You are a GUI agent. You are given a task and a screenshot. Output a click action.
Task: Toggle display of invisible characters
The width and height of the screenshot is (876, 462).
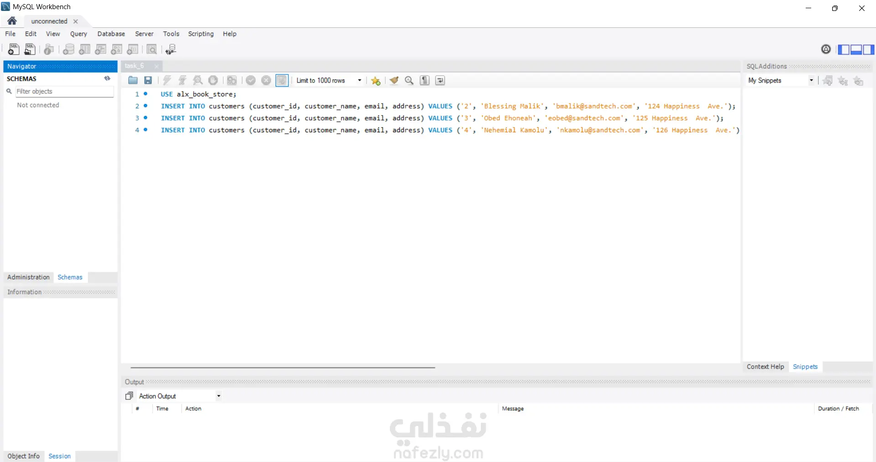tap(425, 80)
